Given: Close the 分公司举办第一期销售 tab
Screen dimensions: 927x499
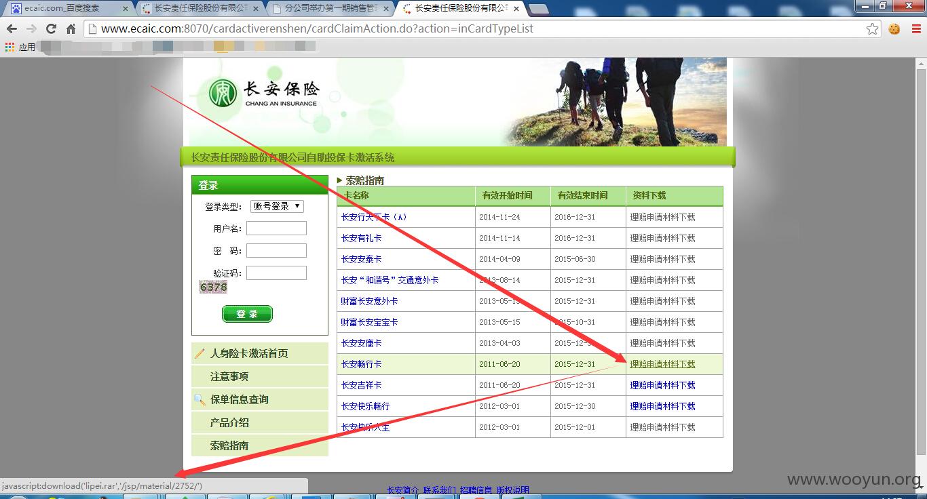Looking at the screenshot, I should pos(385,9).
